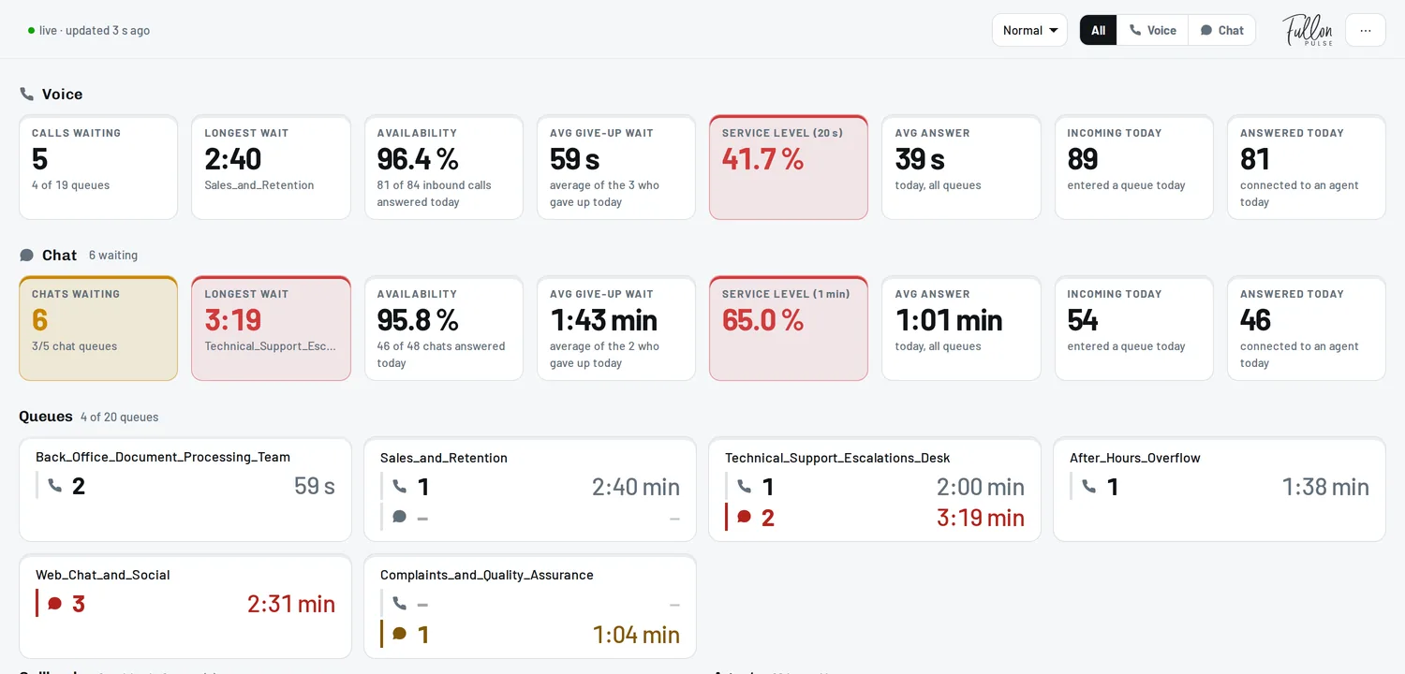Click the Service Level (20 s) card
The width and height of the screenshot is (1405, 674).
[x=789, y=168]
